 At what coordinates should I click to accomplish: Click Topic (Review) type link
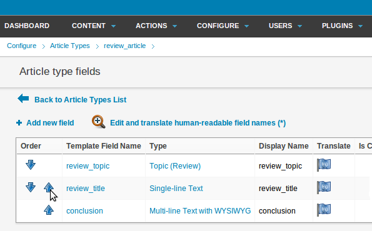coord(175,166)
